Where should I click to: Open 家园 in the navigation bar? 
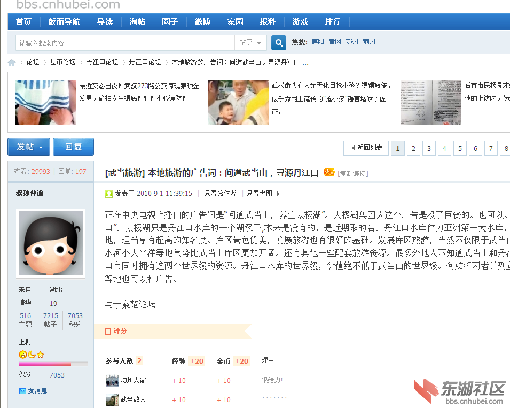tap(235, 22)
